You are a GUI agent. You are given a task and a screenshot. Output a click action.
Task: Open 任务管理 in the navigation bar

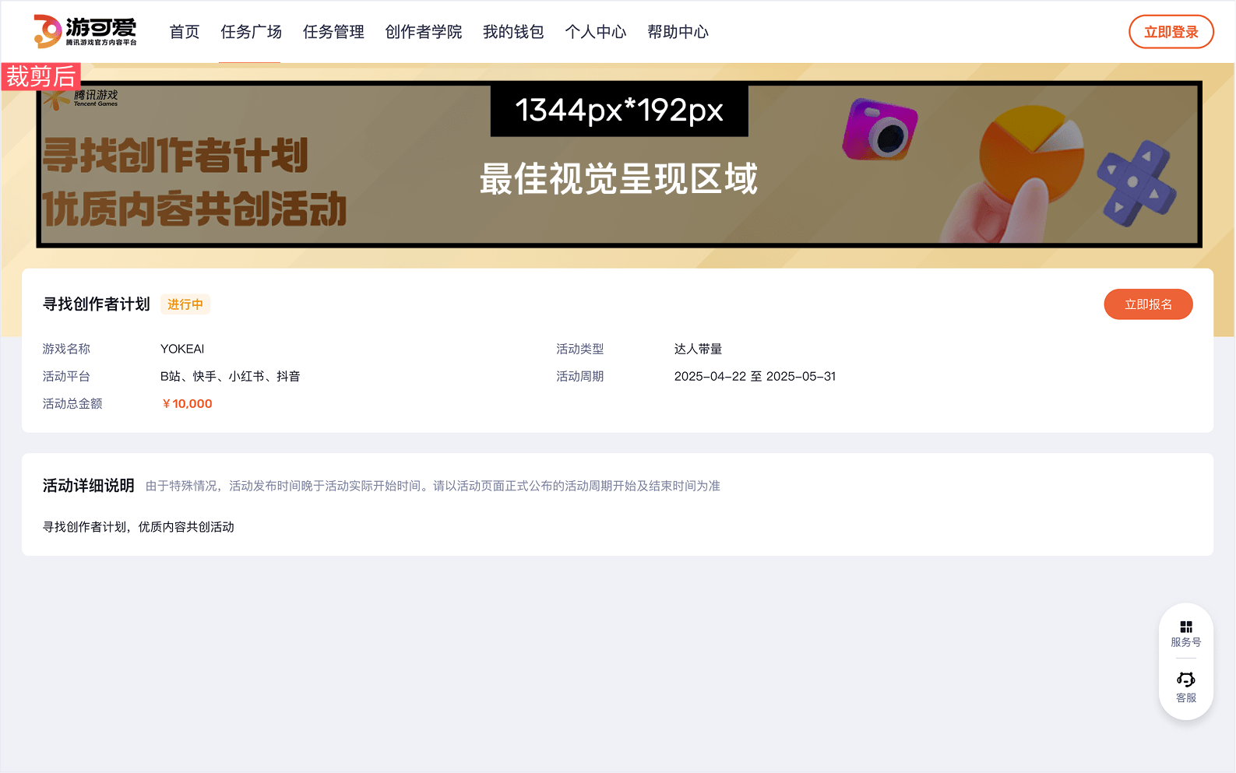[333, 32]
